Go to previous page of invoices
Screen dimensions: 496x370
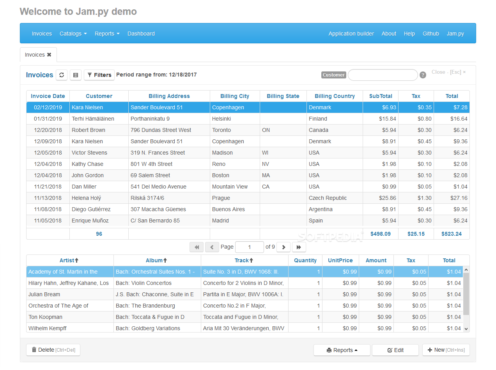click(212, 247)
